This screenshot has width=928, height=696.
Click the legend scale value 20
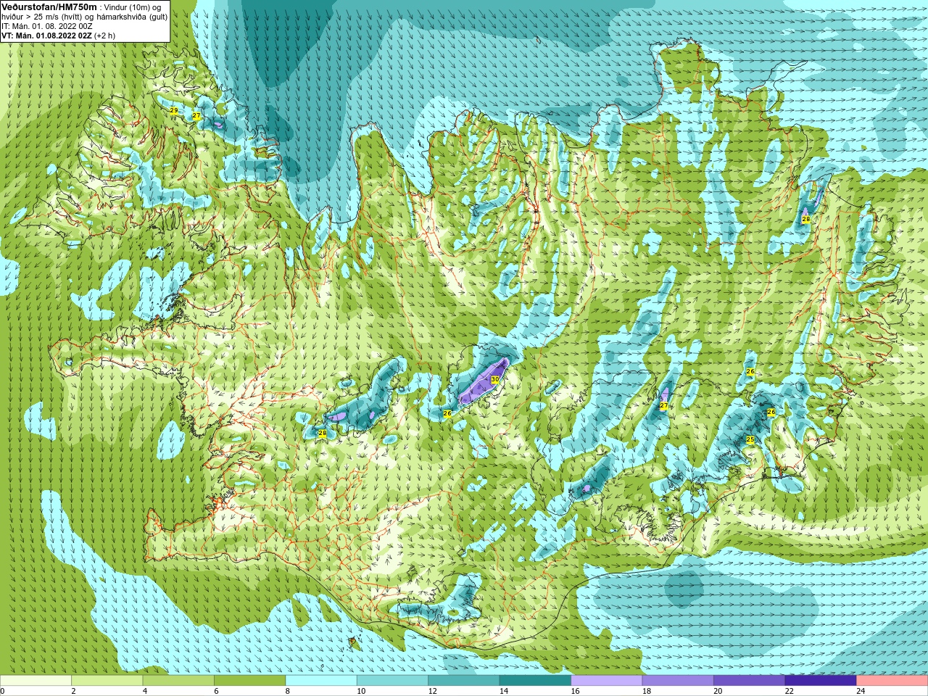pyautogui.click(x=718, y=691)
